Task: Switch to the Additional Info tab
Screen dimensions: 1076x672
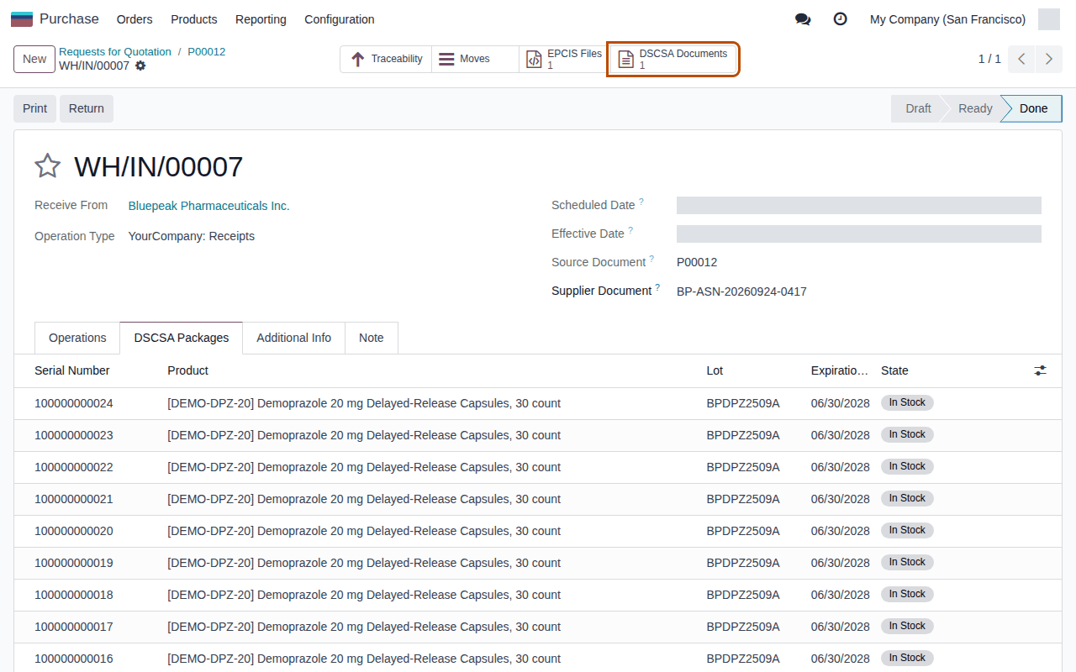Action: pyautogui.click(x=294, y=338)
